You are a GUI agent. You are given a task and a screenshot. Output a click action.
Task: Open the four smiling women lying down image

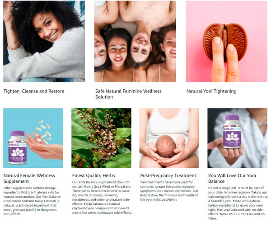click(135, 41)
